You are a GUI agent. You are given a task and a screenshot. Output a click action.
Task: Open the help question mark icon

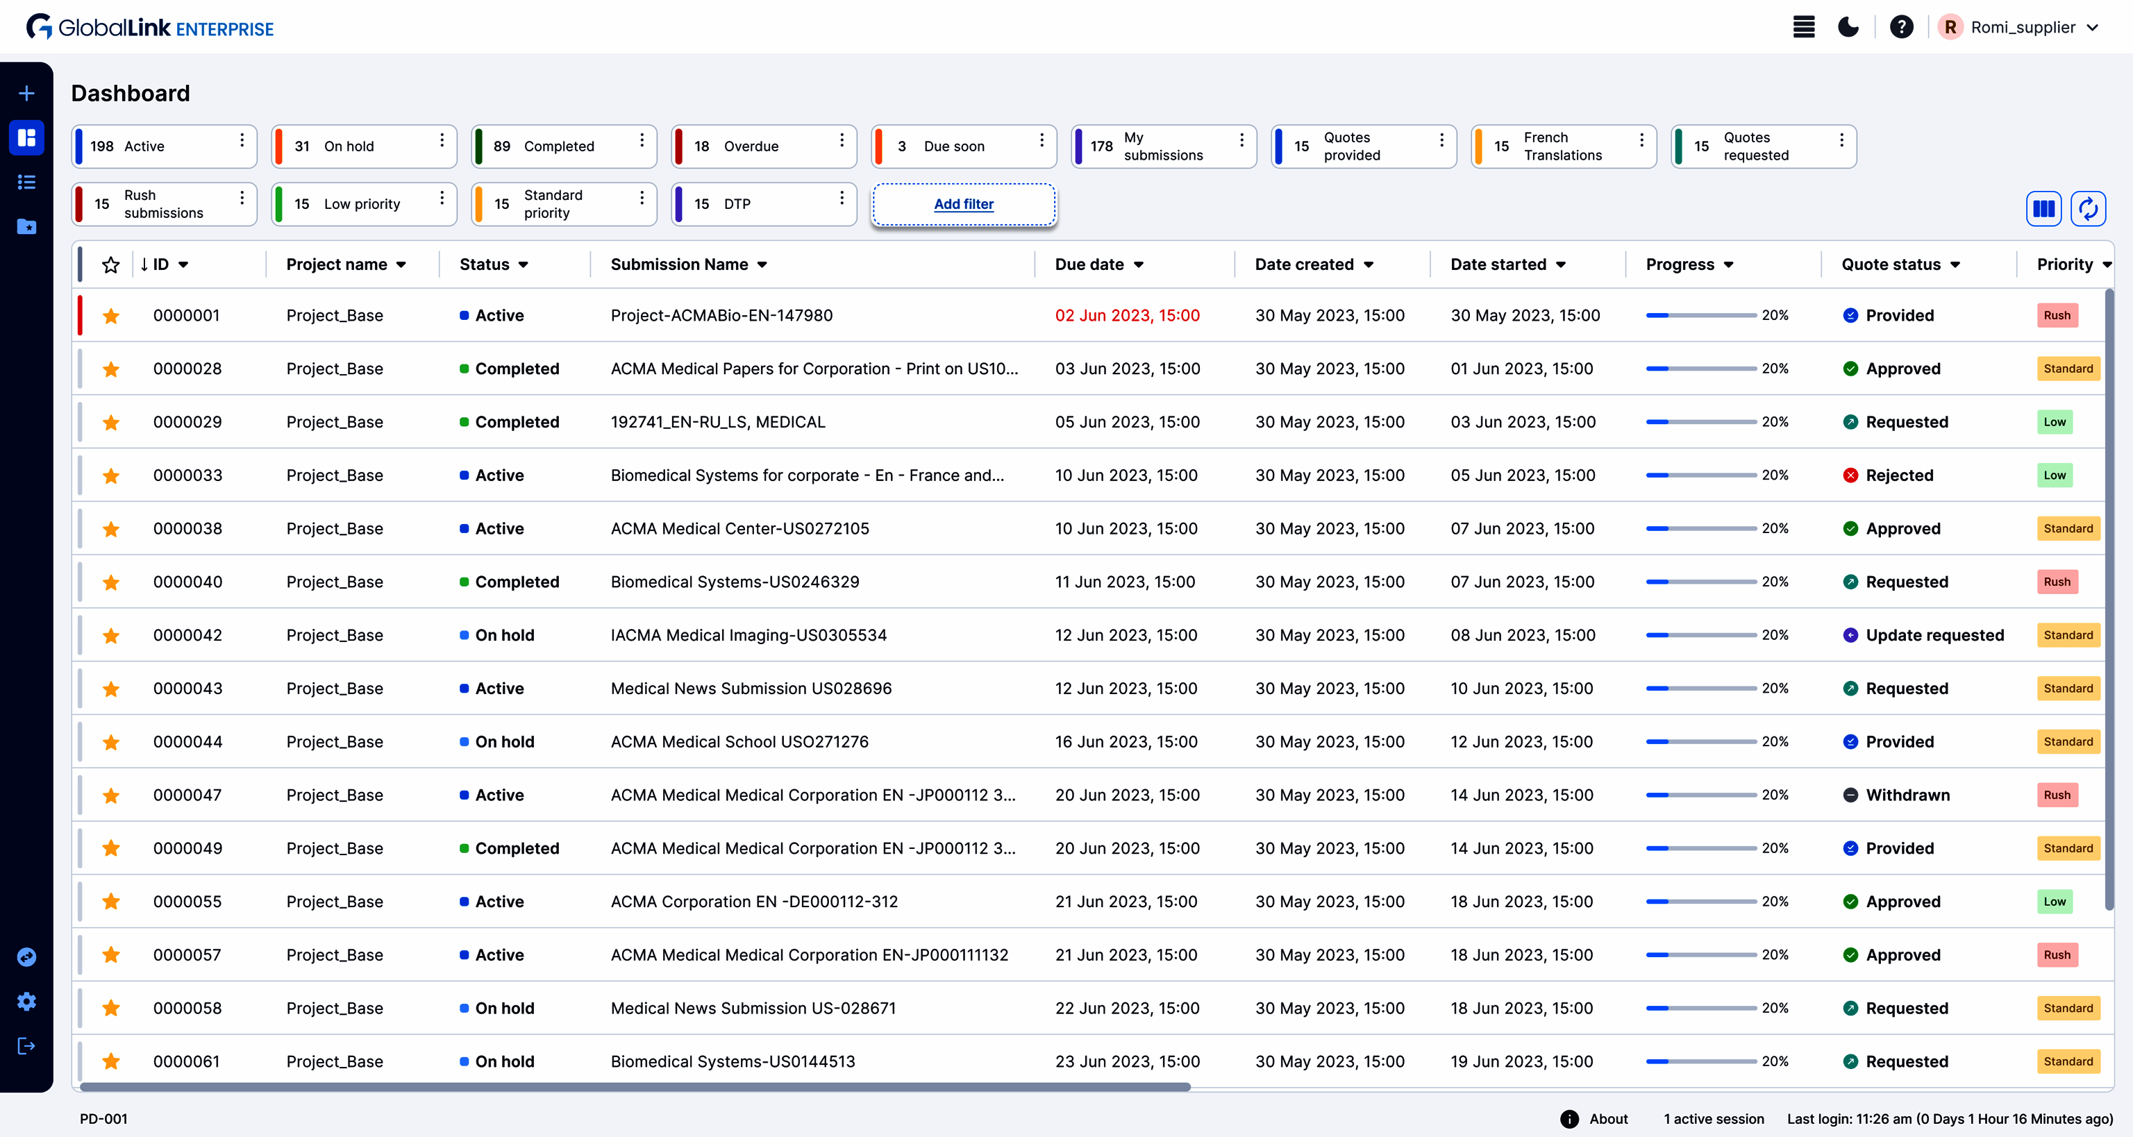pos(1901,27)
